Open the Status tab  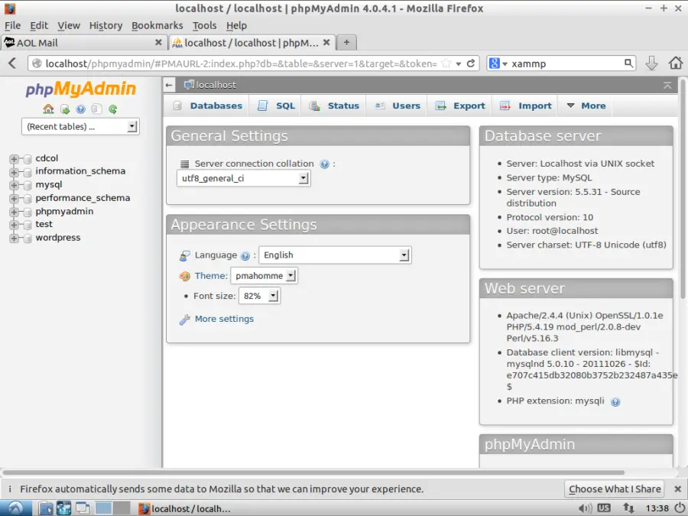point(334,105)
